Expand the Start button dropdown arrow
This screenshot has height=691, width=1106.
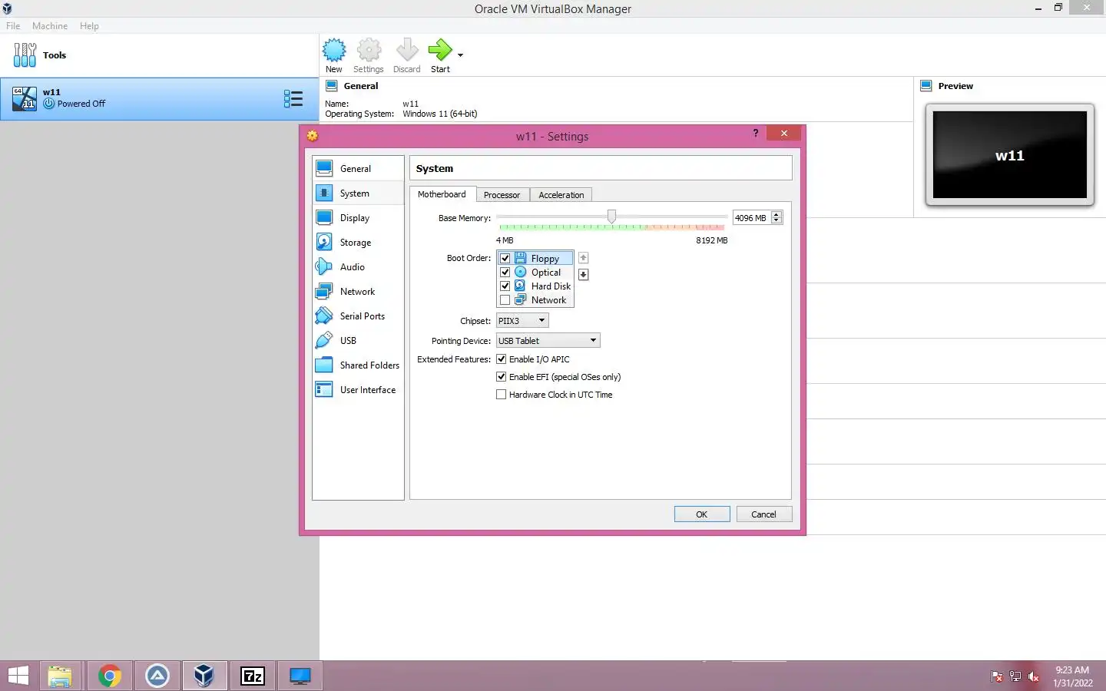click(460, 55)
